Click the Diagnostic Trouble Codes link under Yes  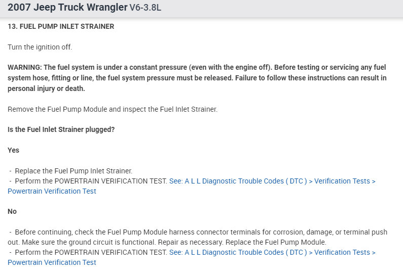point(272,181)
